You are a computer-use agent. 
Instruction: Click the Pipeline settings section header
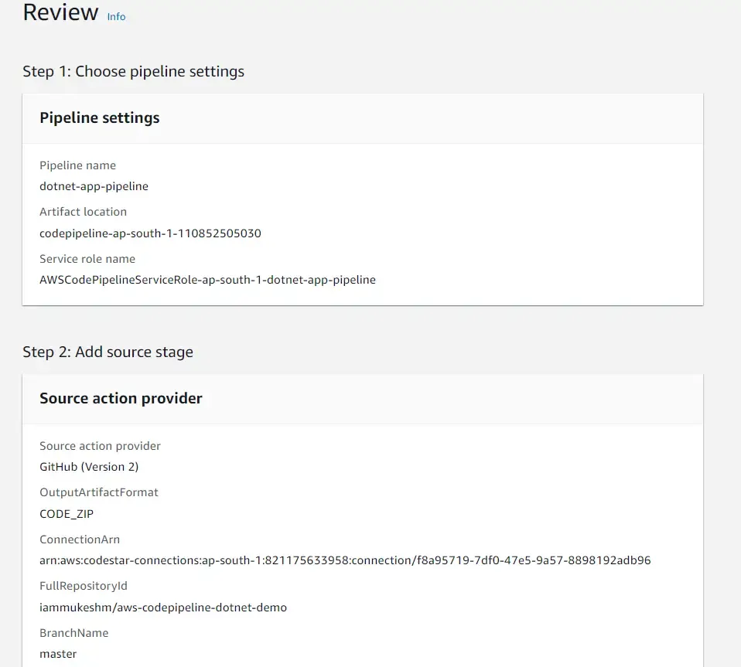[x=99, y=117]
